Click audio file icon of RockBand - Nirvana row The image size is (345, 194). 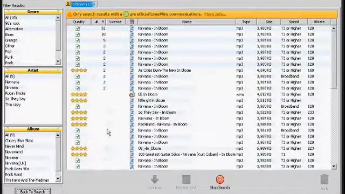tap(132, 124)
